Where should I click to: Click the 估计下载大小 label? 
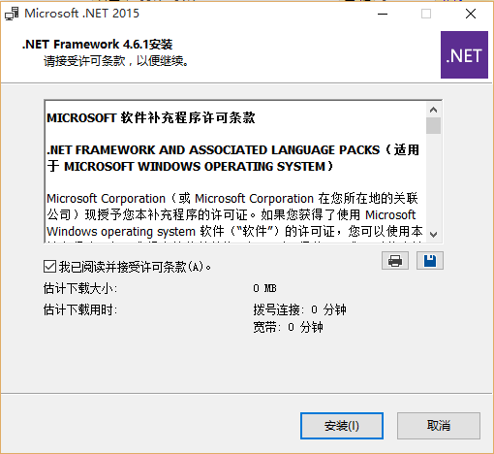click(x=80, y=288)
